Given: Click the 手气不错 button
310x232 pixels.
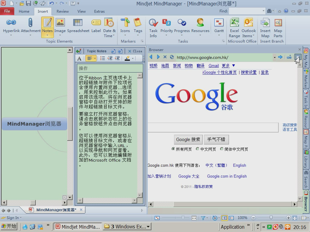Looking at the screenshot, I should (216, 140).
